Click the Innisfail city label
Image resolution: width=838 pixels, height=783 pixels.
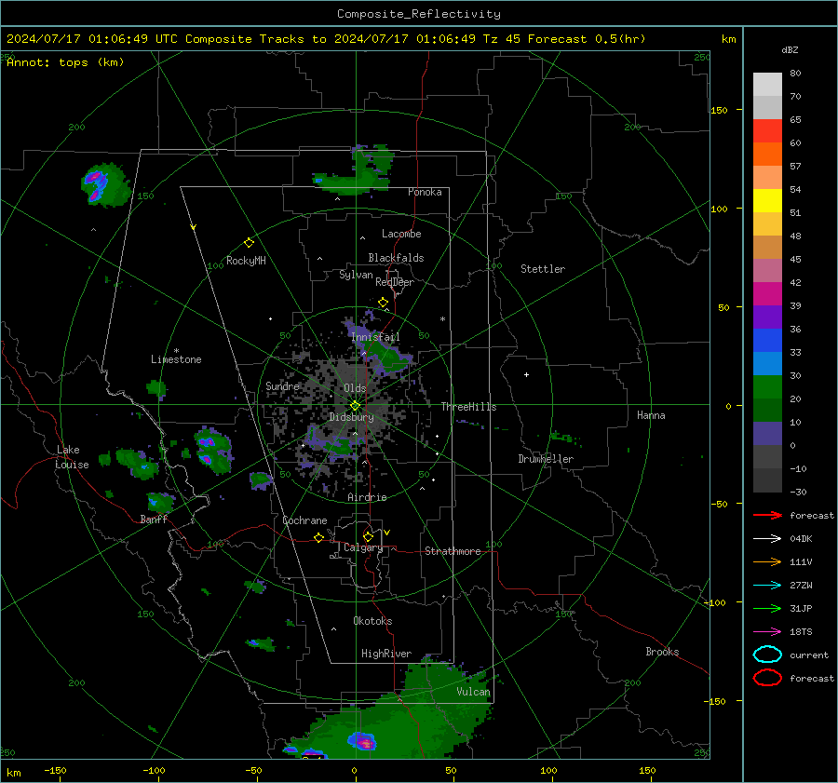[x=375, y=337]
